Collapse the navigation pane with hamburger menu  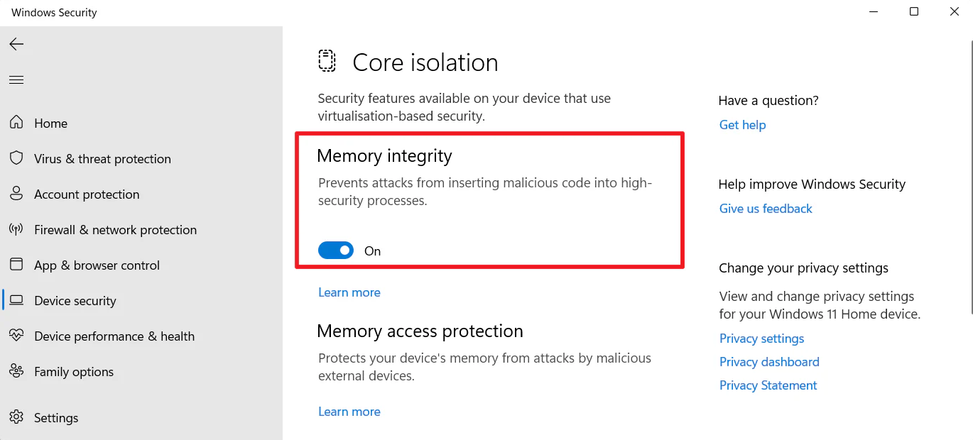16,79
